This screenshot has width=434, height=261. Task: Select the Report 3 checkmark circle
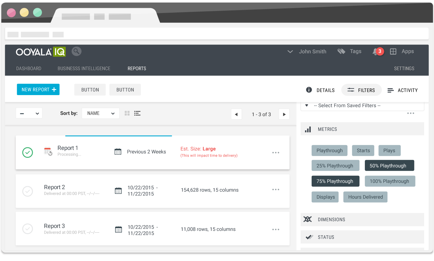27,229
